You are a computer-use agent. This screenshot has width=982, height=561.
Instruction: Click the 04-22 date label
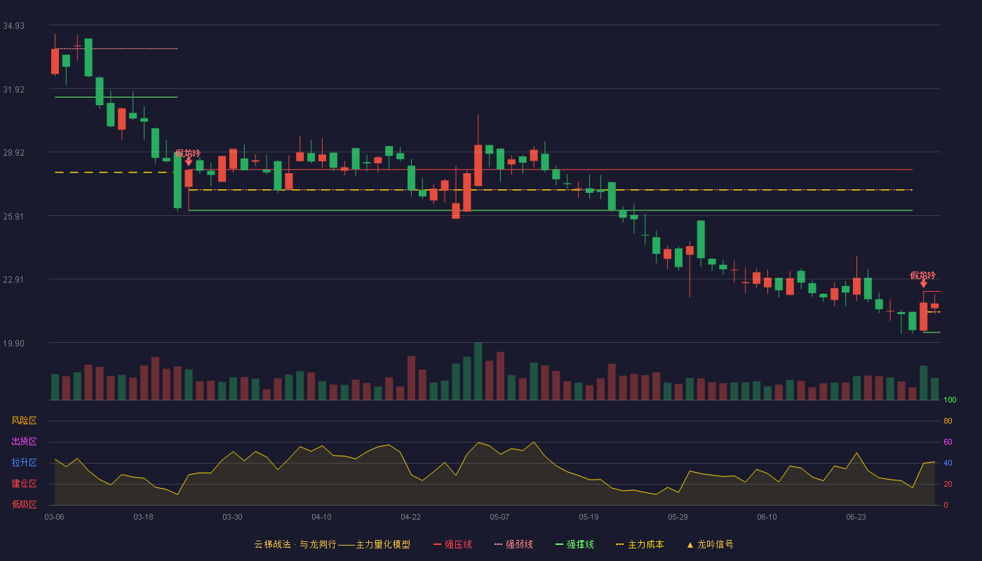click(x=410, y=517)
